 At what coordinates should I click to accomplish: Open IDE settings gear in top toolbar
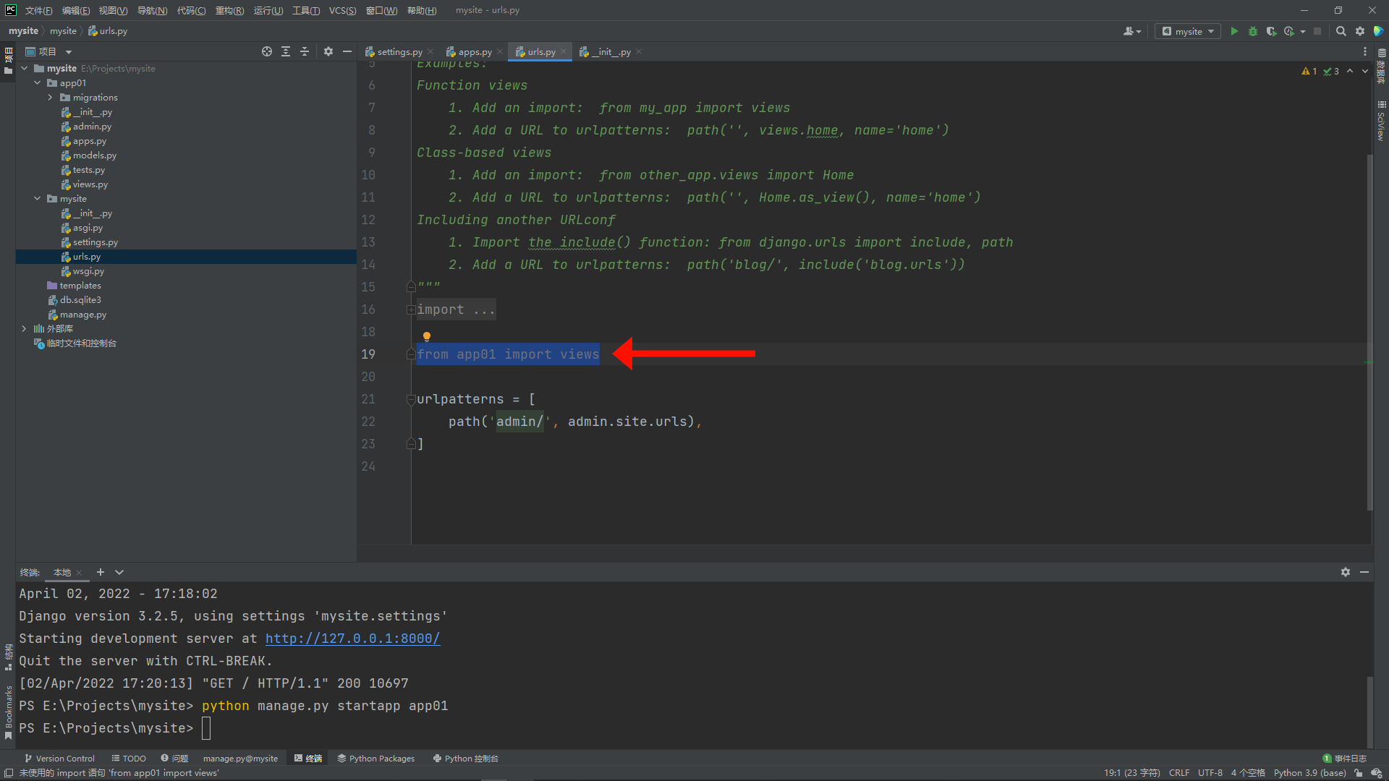[1360, 31]
